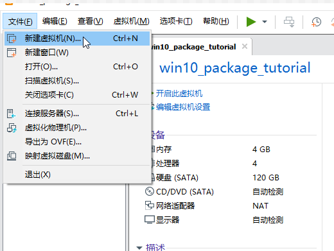Collapse the 描述 section triangle
The image size is (334, 251).
point(139,248)
